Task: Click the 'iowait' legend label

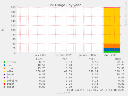Action: (11, 75)
